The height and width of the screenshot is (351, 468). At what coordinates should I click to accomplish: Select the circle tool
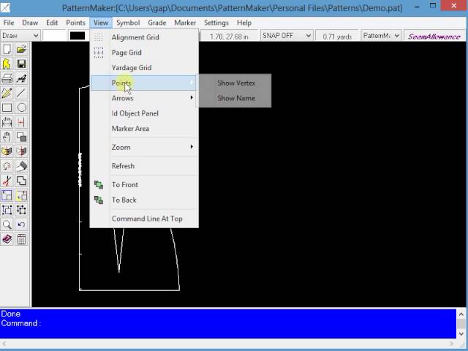tap(21, 107)
